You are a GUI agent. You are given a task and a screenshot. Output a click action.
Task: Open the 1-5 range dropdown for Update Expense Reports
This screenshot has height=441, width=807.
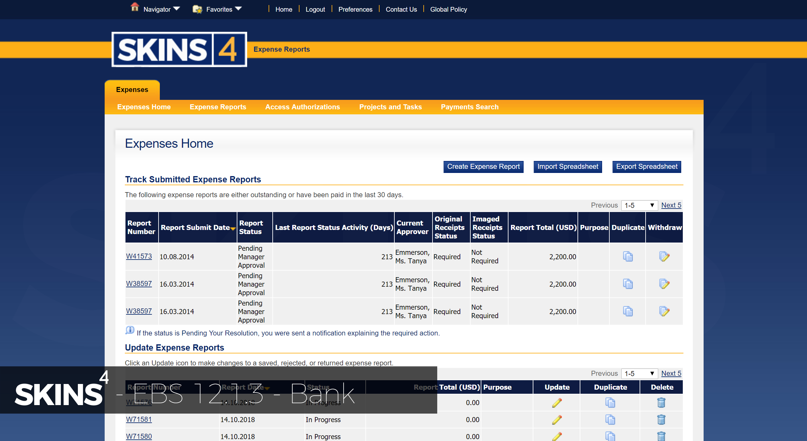pos(639,374)
